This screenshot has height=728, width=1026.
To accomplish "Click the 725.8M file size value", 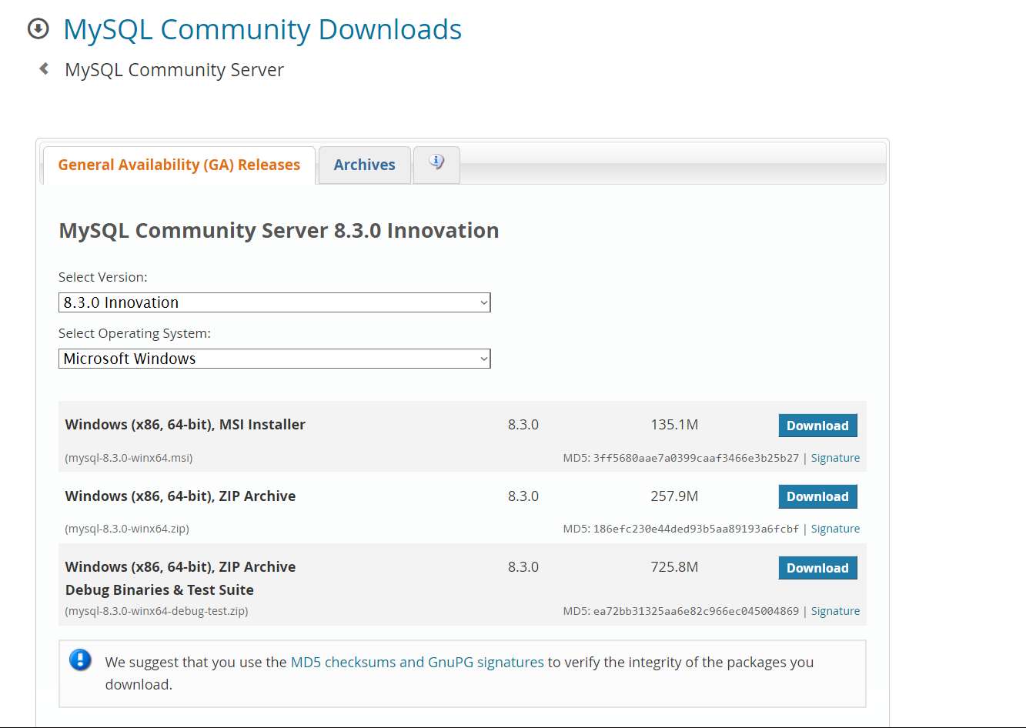I will click(674, 566).
